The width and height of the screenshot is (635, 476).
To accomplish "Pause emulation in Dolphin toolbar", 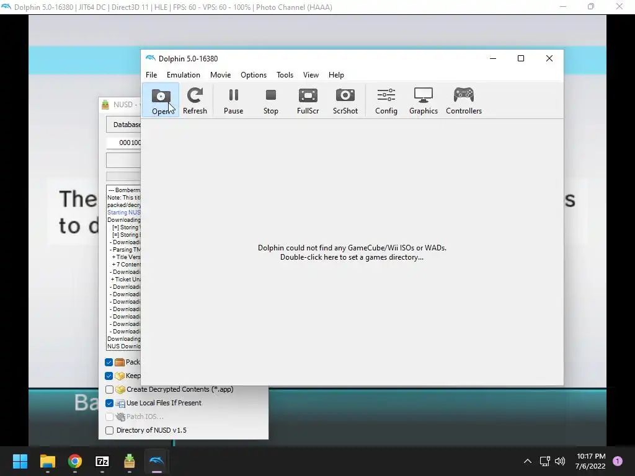I will coord(233,101).
